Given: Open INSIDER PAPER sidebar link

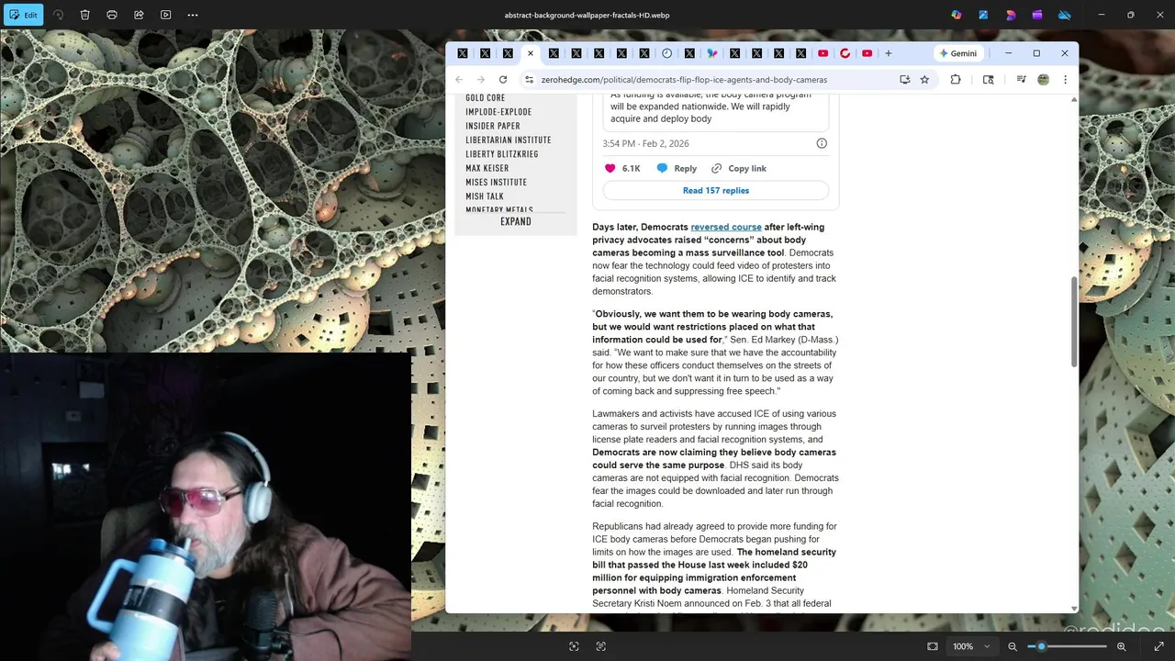Looking at the screenshot, I should coord(492,126).
